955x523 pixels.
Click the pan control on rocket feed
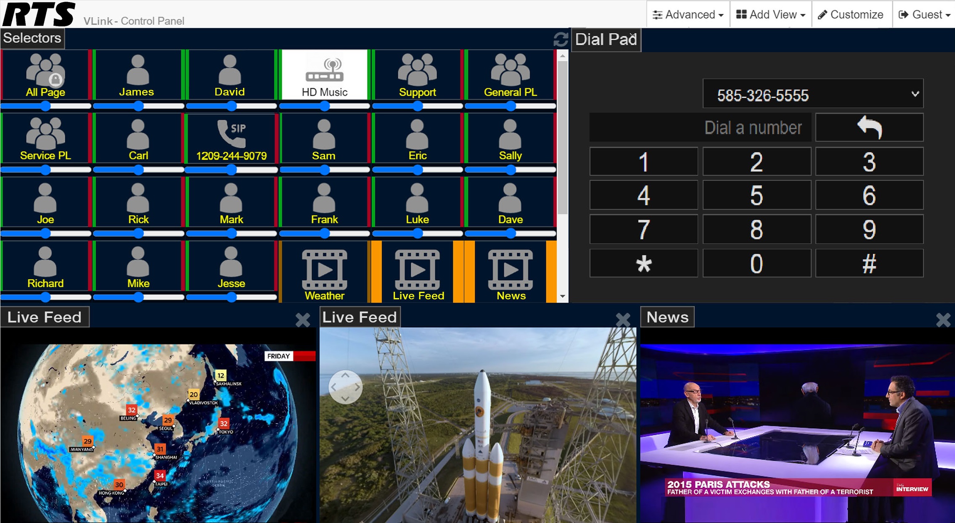345,387
